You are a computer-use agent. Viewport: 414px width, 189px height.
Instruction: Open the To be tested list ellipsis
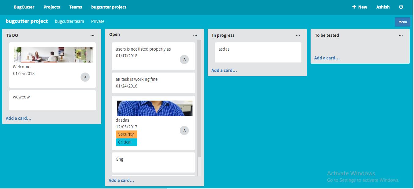(x=401, y=35)
